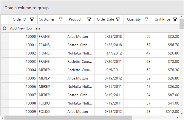Select unit price $78.30 cell
The image size is (184, 120).
click(x=166, y=70)
